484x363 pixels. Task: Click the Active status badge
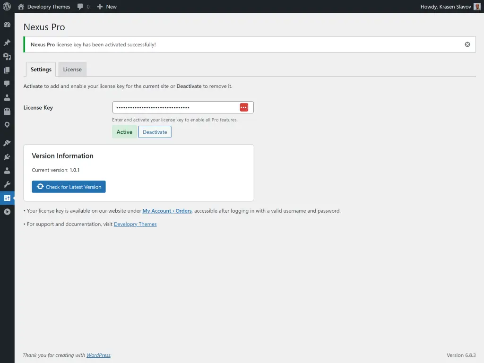[124, 132]
